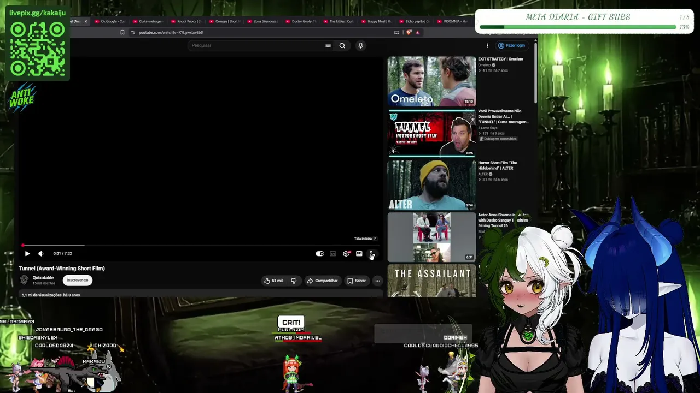Open the Quixotable channel avatar
The image size is (700, 393).
(24, 280)
